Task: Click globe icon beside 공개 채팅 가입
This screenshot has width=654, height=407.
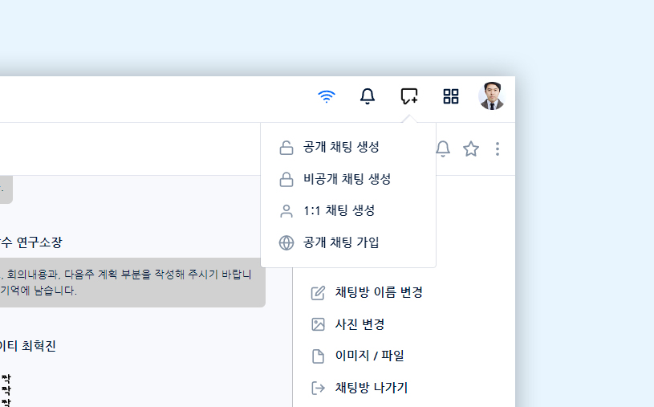Action: coord(286,243)
